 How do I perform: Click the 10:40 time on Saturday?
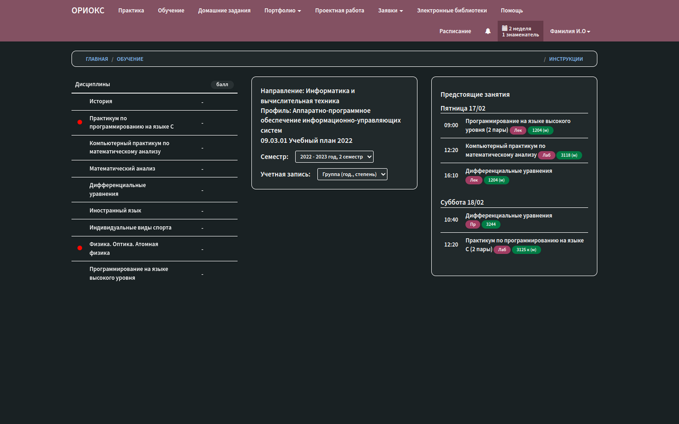point(451,220)
